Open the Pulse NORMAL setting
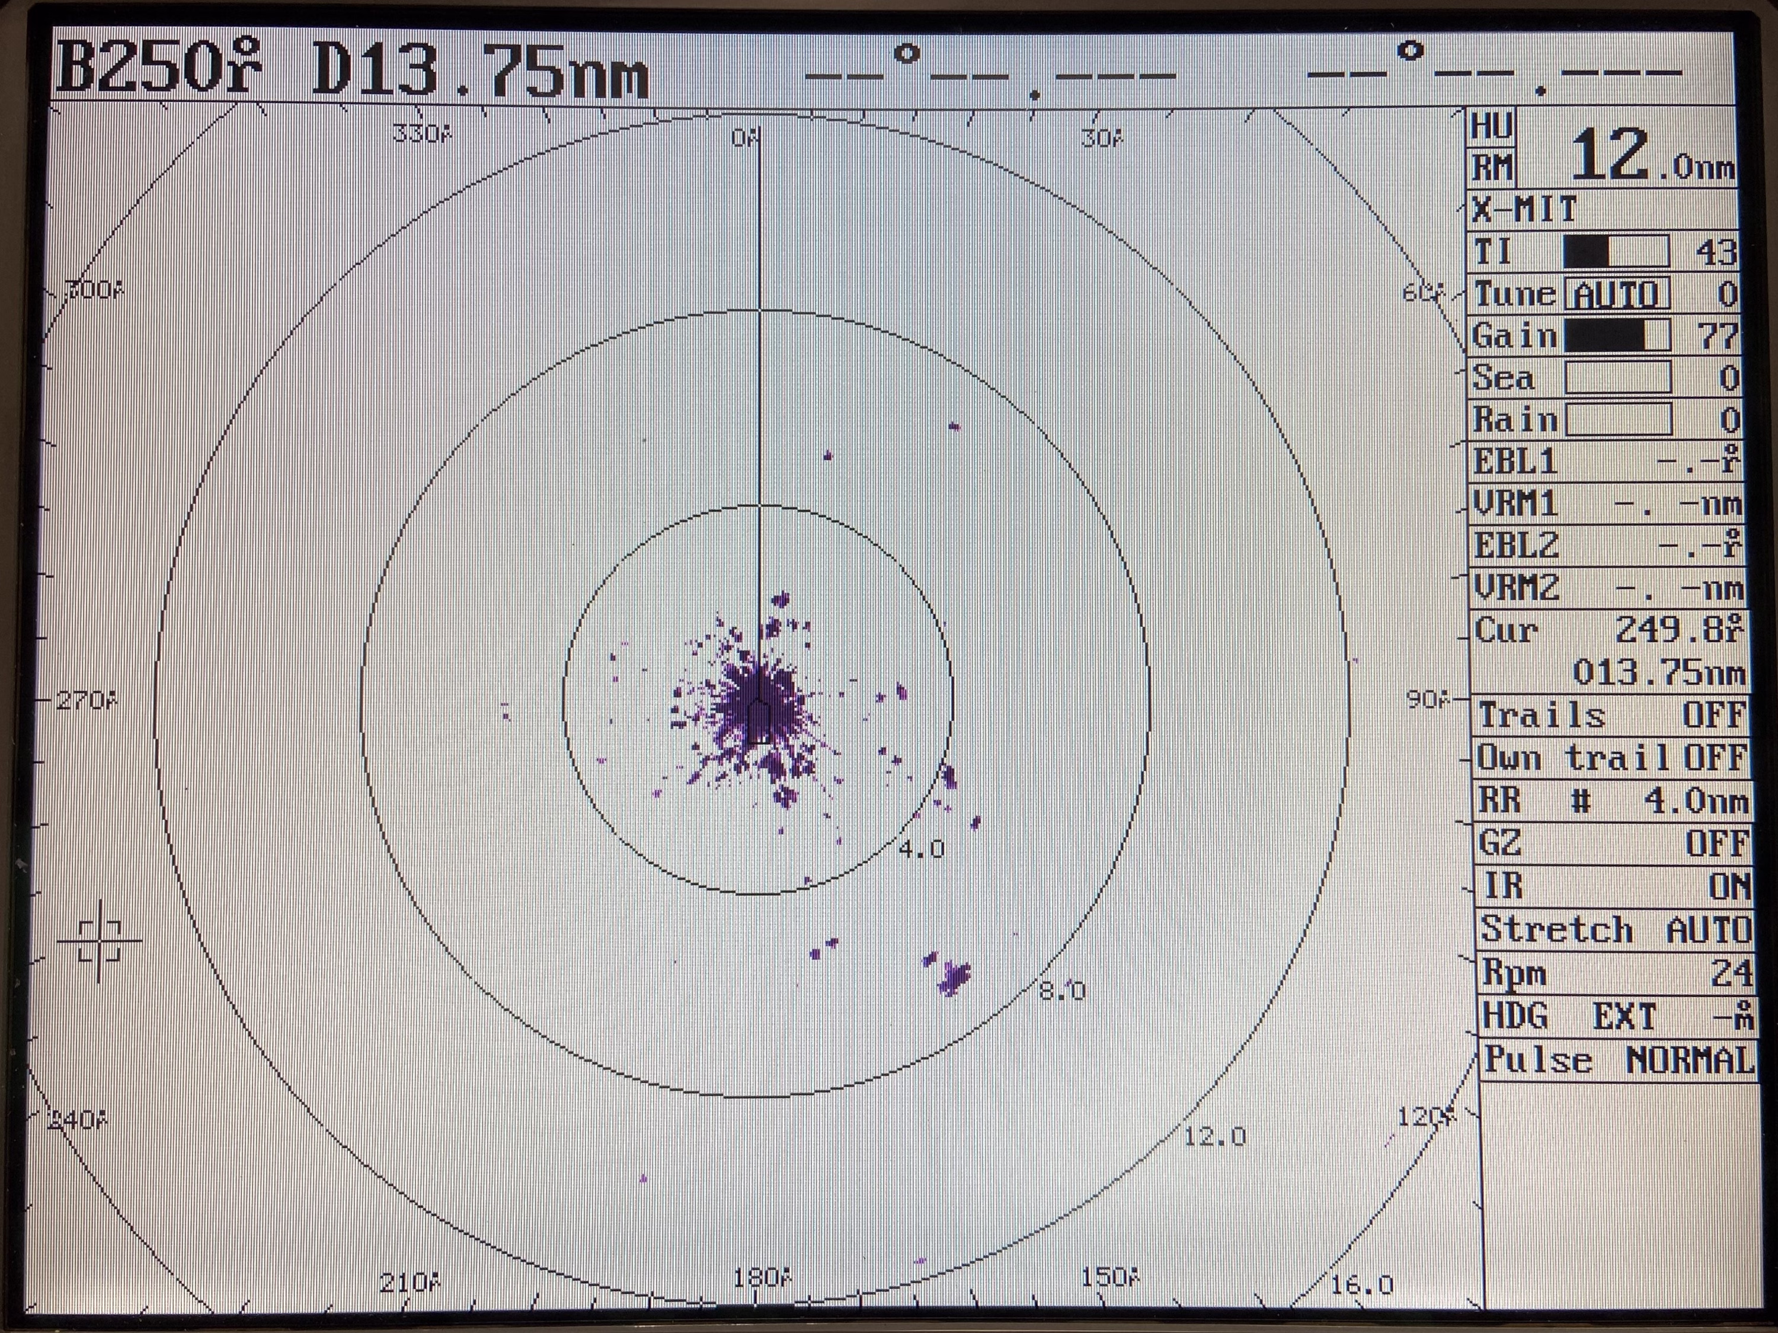 click(x=1618, y=1060)
